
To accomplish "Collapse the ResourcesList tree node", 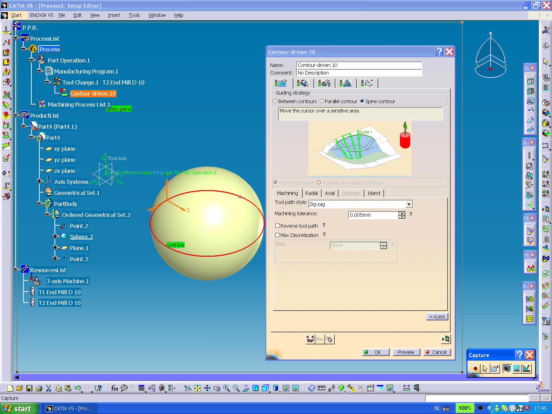I will tap(16, 269).
